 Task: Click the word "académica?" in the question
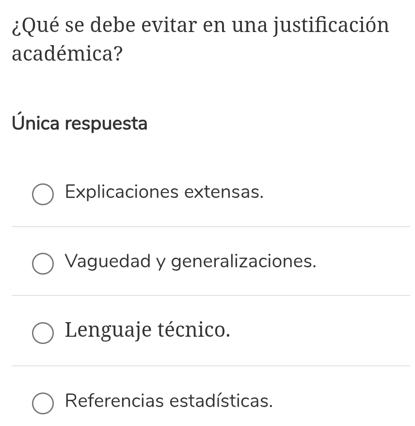pos(66,54)
